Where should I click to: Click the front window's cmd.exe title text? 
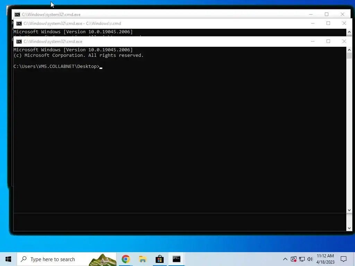click(x=53, y=42)
